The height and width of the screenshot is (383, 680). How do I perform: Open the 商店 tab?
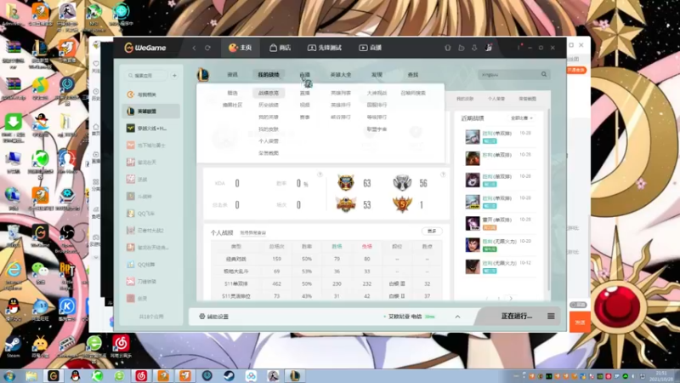coord(280,48)
